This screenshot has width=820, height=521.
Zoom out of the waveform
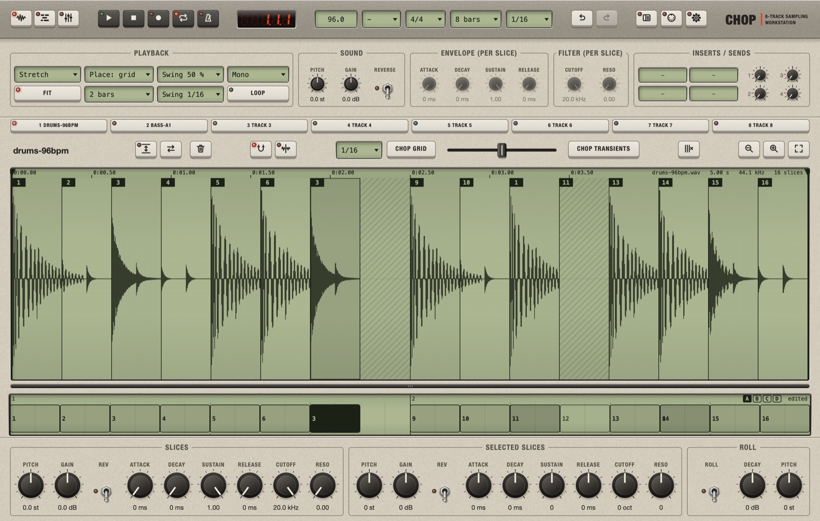pyautogui.click(x=749, y=149)
